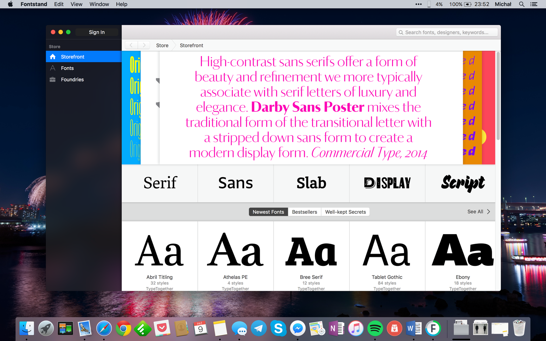Go back with the left arrow button

tap(131, 45)
